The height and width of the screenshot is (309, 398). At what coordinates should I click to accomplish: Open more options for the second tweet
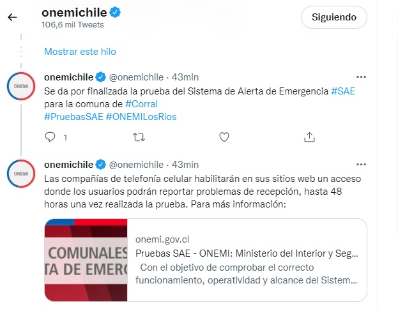pyautogui.click(x=361, y=164)
